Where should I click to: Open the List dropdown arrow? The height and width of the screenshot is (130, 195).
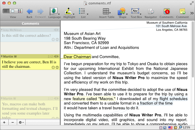coord(87,14)
